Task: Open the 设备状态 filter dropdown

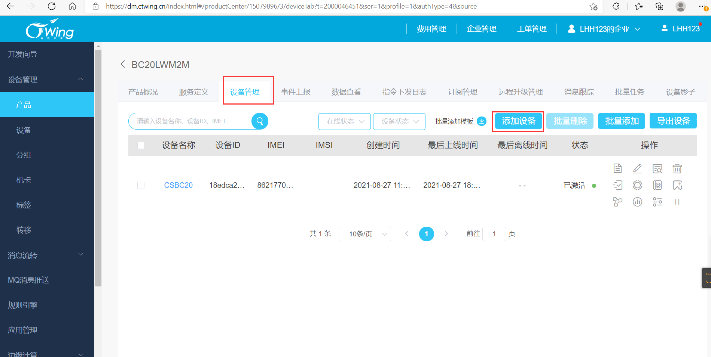Action: tap(399, 121)
